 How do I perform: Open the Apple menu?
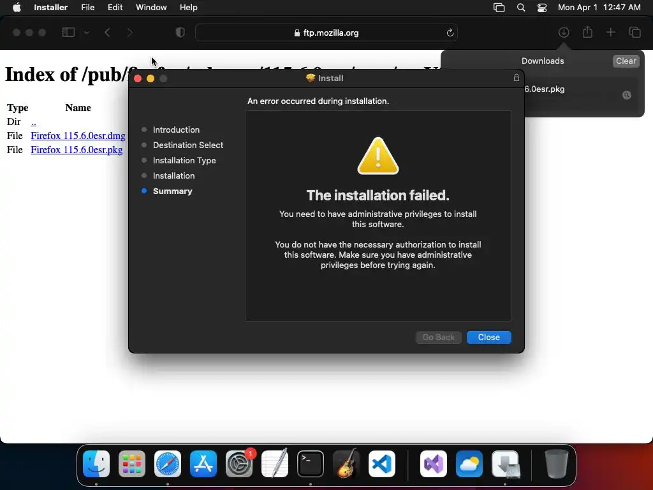(x=17, y=7)
